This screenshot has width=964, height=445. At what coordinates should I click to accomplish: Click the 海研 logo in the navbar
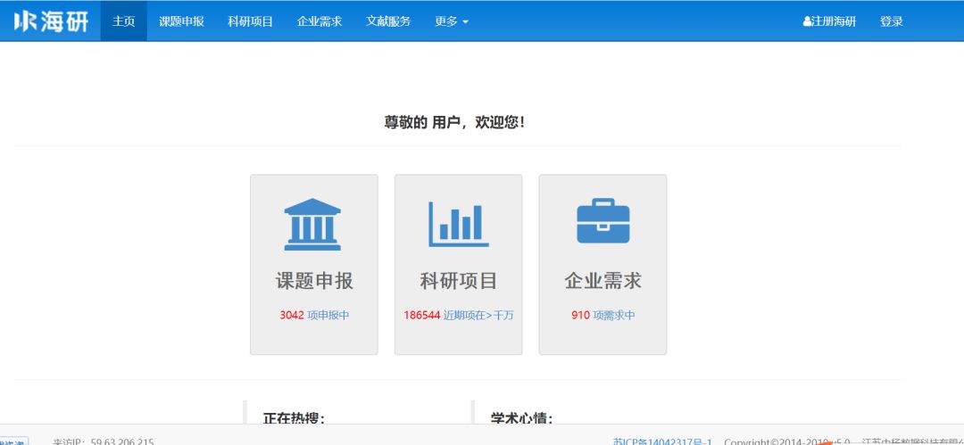tap(51, 21)
